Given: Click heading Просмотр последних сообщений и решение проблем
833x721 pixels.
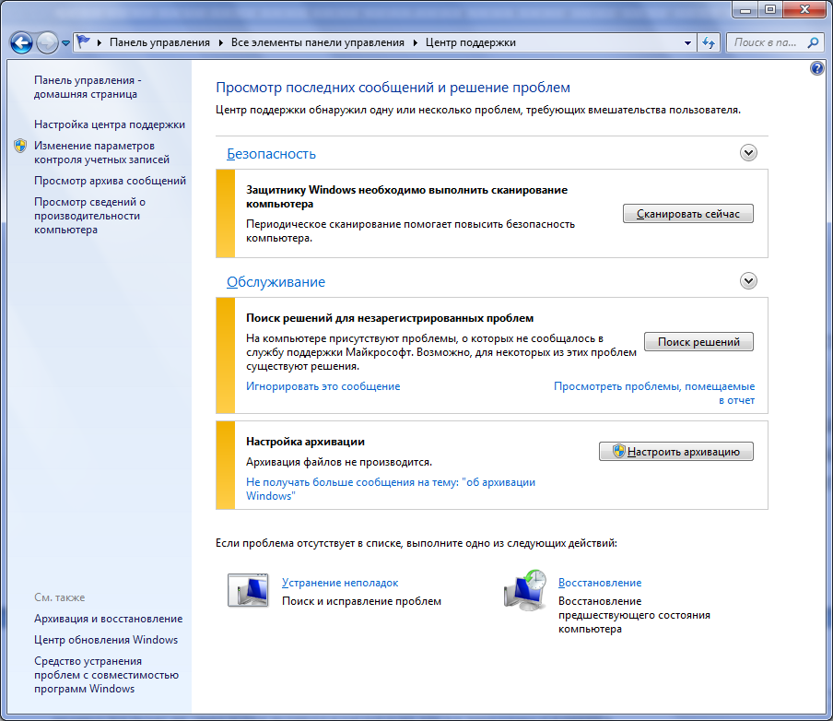Looking at the screenshot, I should pos(393,88).
